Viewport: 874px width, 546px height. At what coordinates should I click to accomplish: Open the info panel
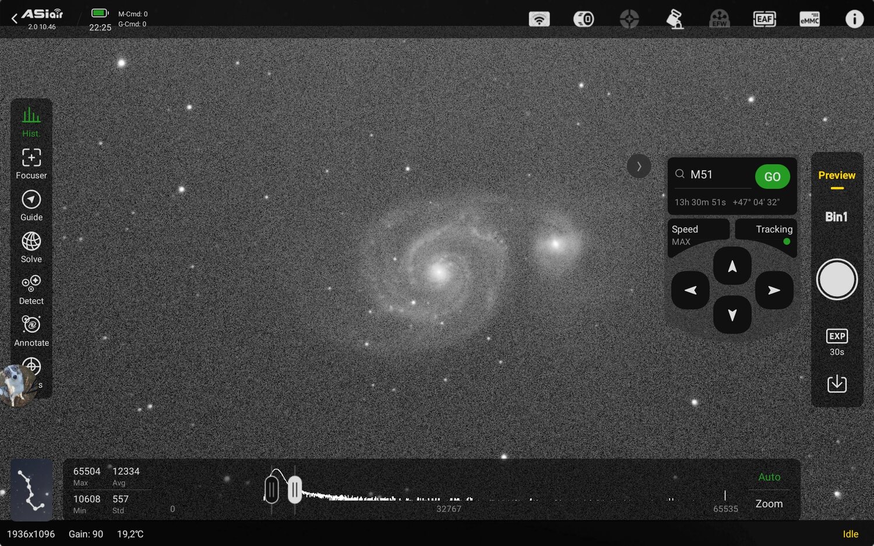(x=854, y=19)
